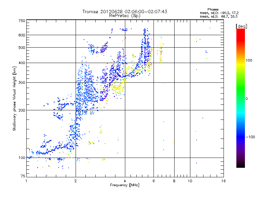Click the plot title 'Tromsø 20120628 02:06:00-02:07:43'

pos(125,11)
